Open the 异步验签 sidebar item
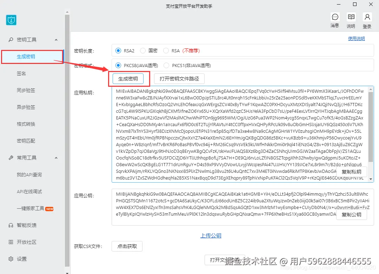 26,107
